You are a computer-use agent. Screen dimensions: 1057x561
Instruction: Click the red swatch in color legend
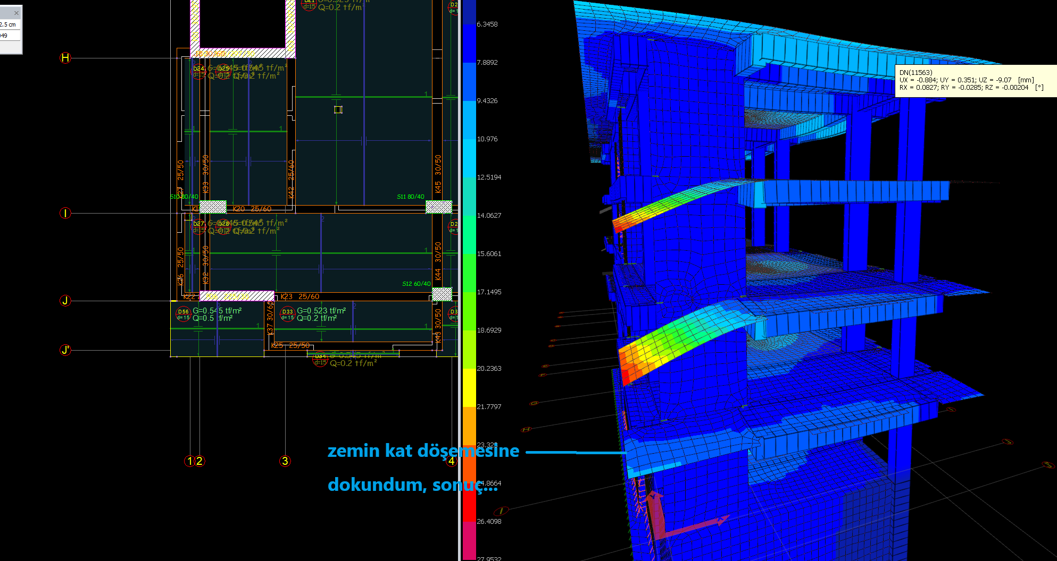pos(469,502)
